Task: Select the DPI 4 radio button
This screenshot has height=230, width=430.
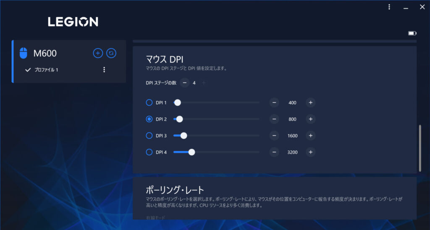Action: point(149,152)
